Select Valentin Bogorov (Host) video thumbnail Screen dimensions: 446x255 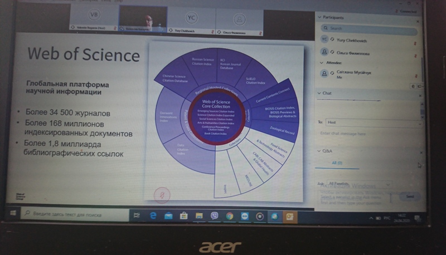pyautogui.click(x=94, y=18)
